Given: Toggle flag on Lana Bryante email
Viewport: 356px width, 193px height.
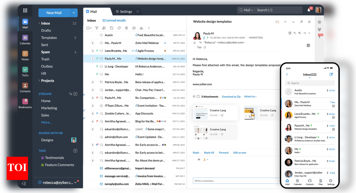Looking at the screenshot, I should click(97, 51).
